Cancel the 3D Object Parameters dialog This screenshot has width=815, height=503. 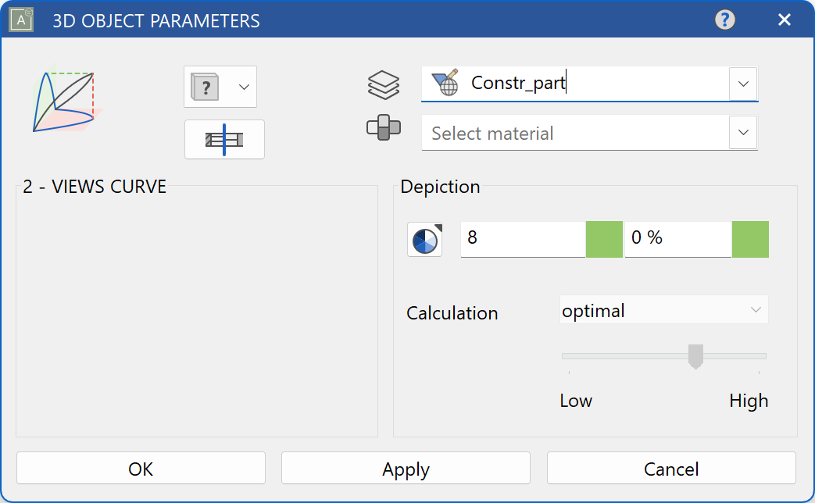(x=670, y=469)
